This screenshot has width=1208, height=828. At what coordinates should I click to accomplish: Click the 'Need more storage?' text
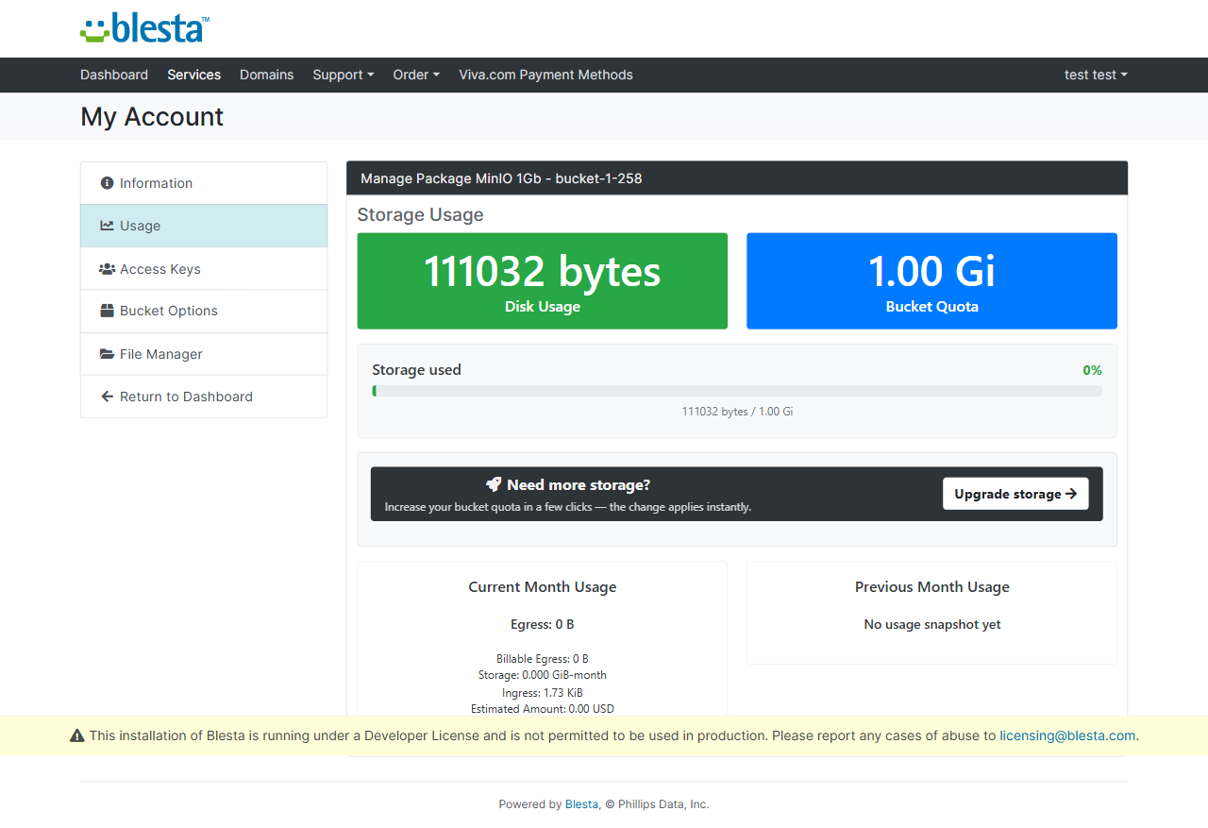point(579,485)
